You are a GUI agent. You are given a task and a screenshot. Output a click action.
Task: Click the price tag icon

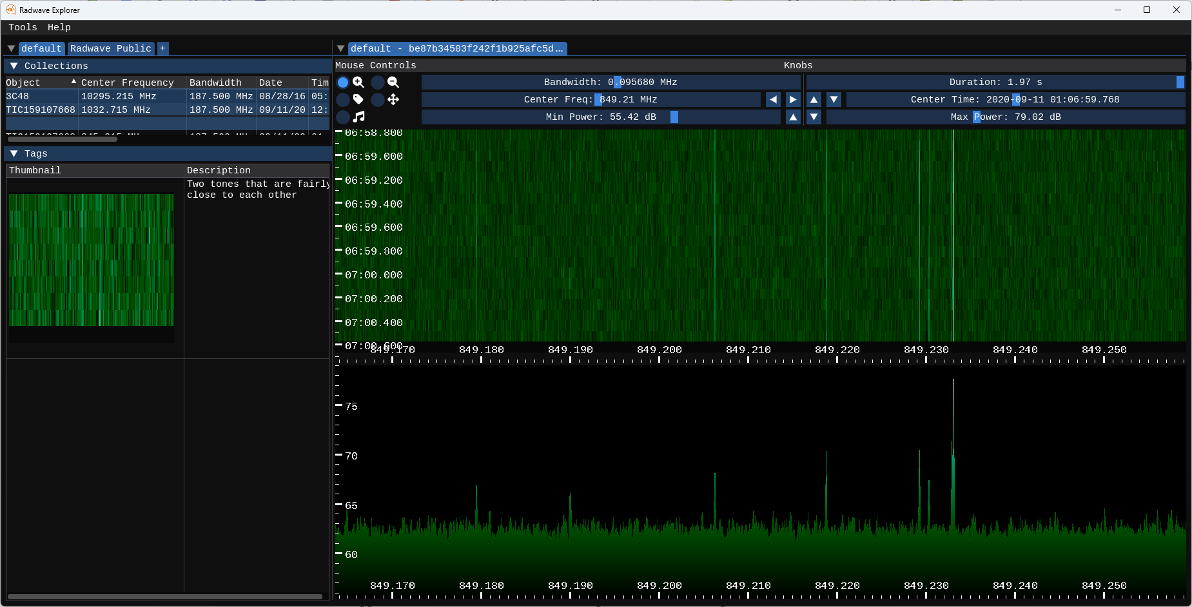tap(358, 100)
